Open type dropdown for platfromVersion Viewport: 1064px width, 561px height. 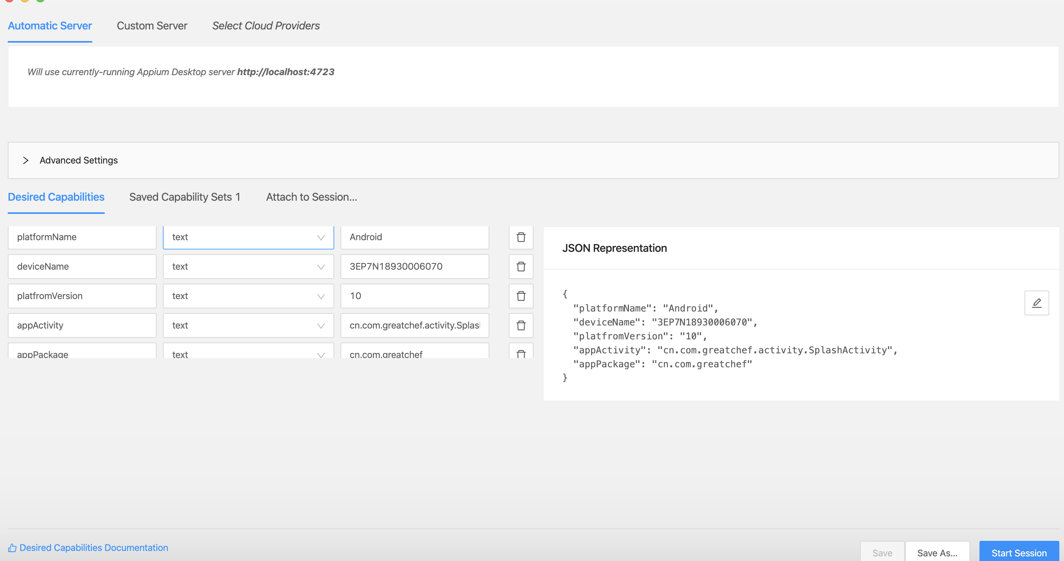[x=248, y=296]
